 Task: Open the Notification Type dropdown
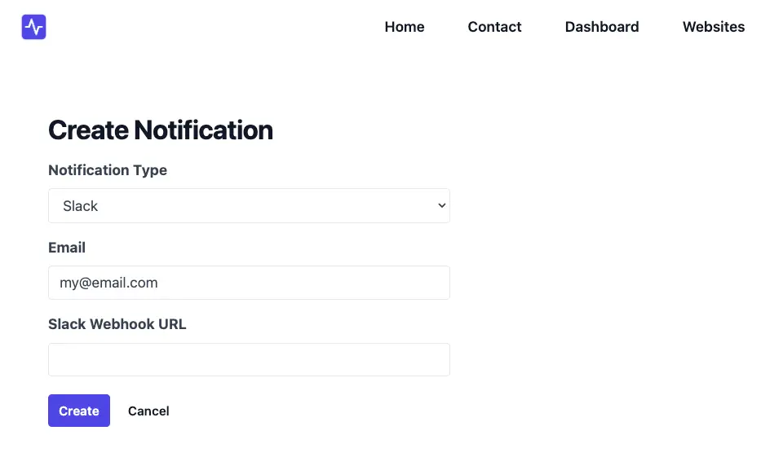[249, 206]
